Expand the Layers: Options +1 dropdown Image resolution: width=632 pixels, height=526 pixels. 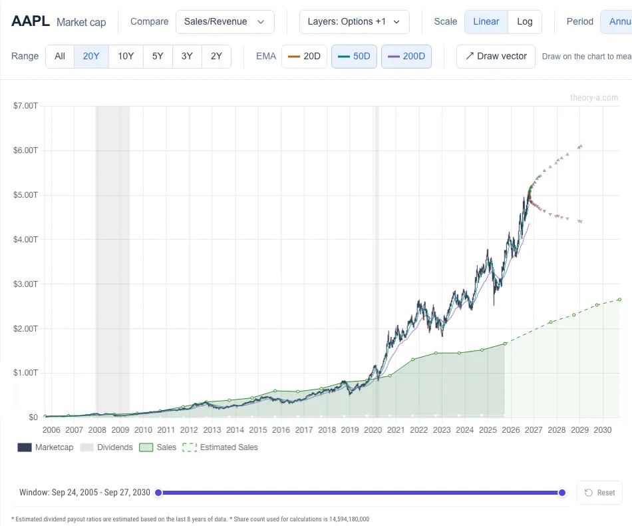[355, 22]
